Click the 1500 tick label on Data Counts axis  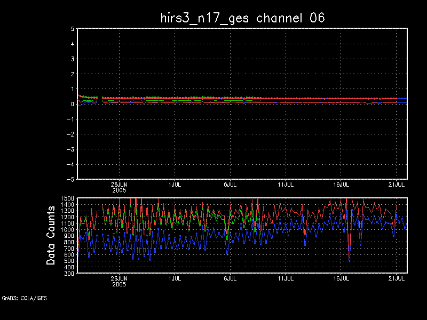67,199
